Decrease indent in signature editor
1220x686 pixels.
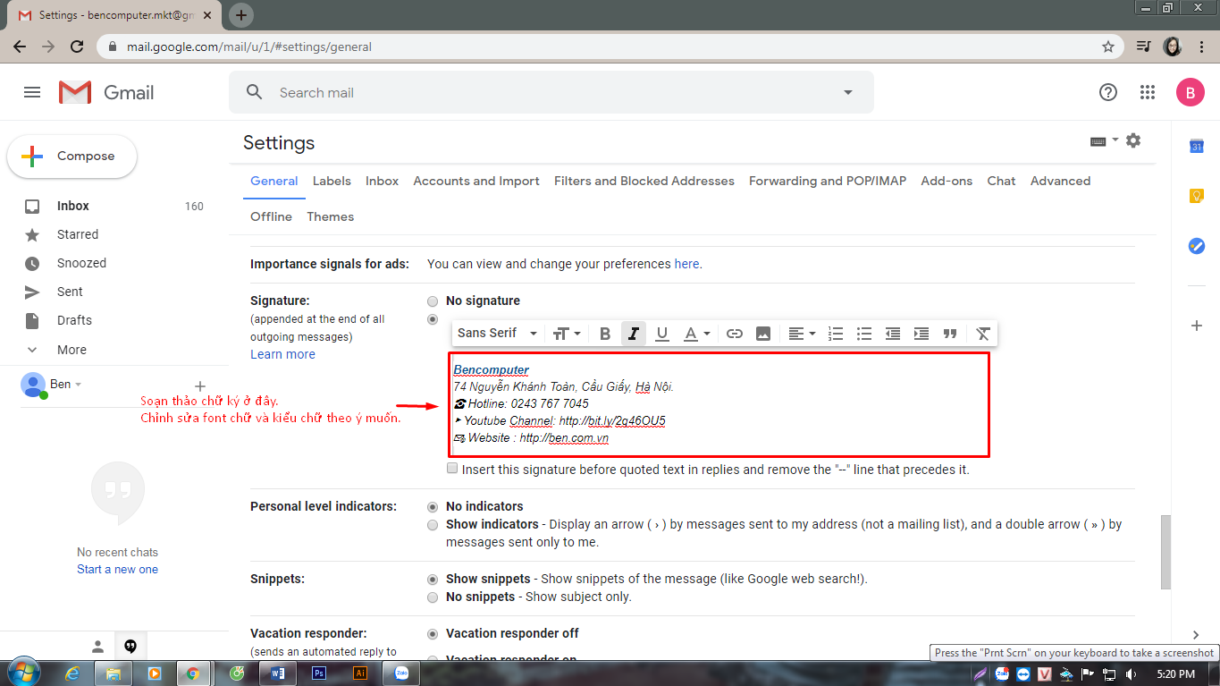click(x=893, y=334)
